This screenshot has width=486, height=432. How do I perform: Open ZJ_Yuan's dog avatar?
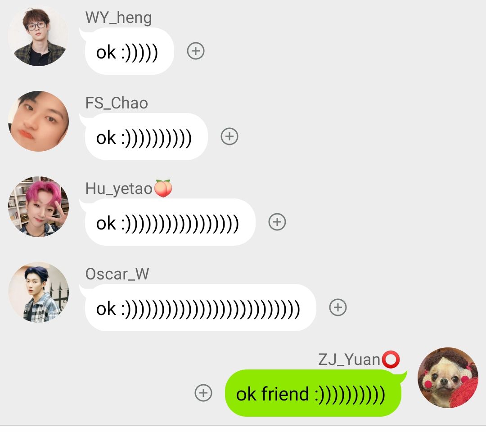[448, 378]
